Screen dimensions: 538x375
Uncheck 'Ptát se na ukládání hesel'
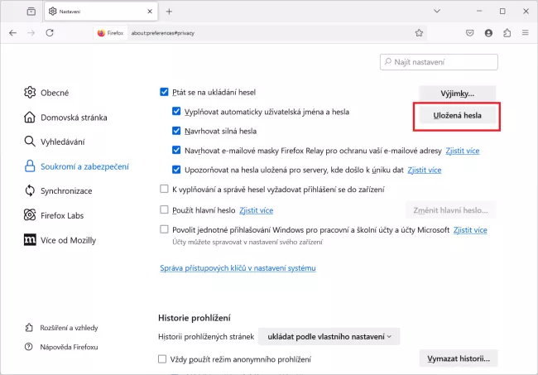click(164, 92)
